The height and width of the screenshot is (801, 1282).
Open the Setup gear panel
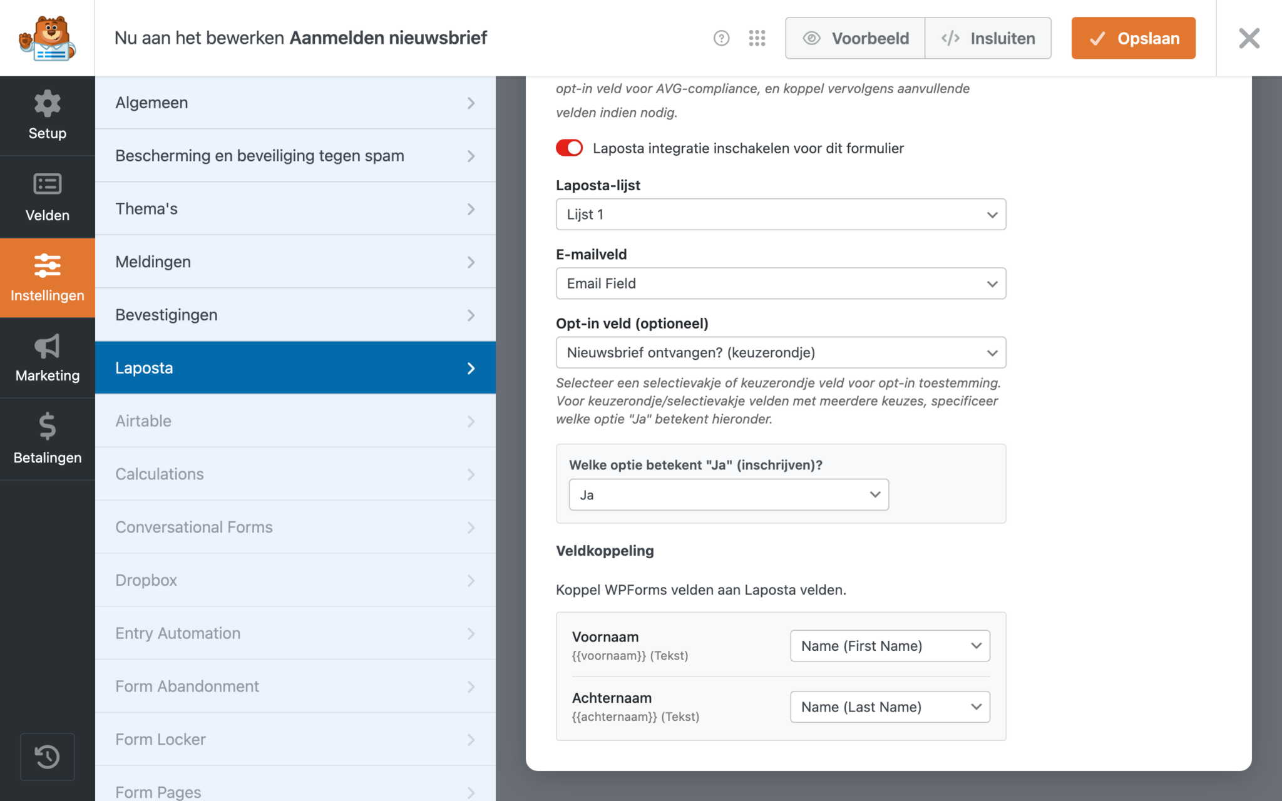pyautogui.click(x=48, y=116)
